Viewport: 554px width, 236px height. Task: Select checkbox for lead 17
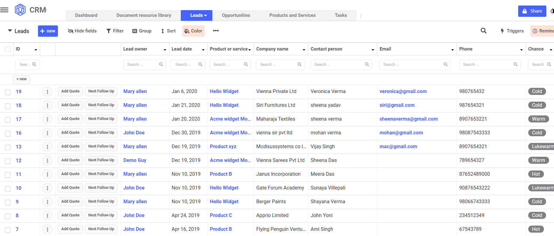point(8,120)
